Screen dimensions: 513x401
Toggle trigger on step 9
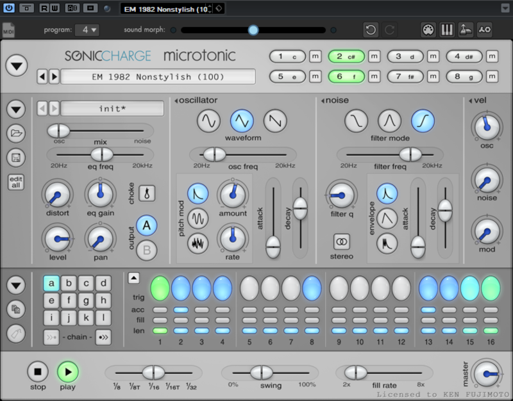tap(339, 288)
